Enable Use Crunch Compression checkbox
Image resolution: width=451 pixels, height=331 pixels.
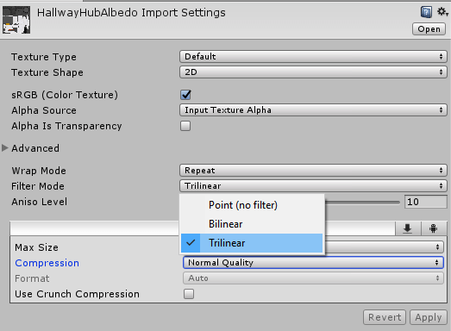[x=189, y=294]
